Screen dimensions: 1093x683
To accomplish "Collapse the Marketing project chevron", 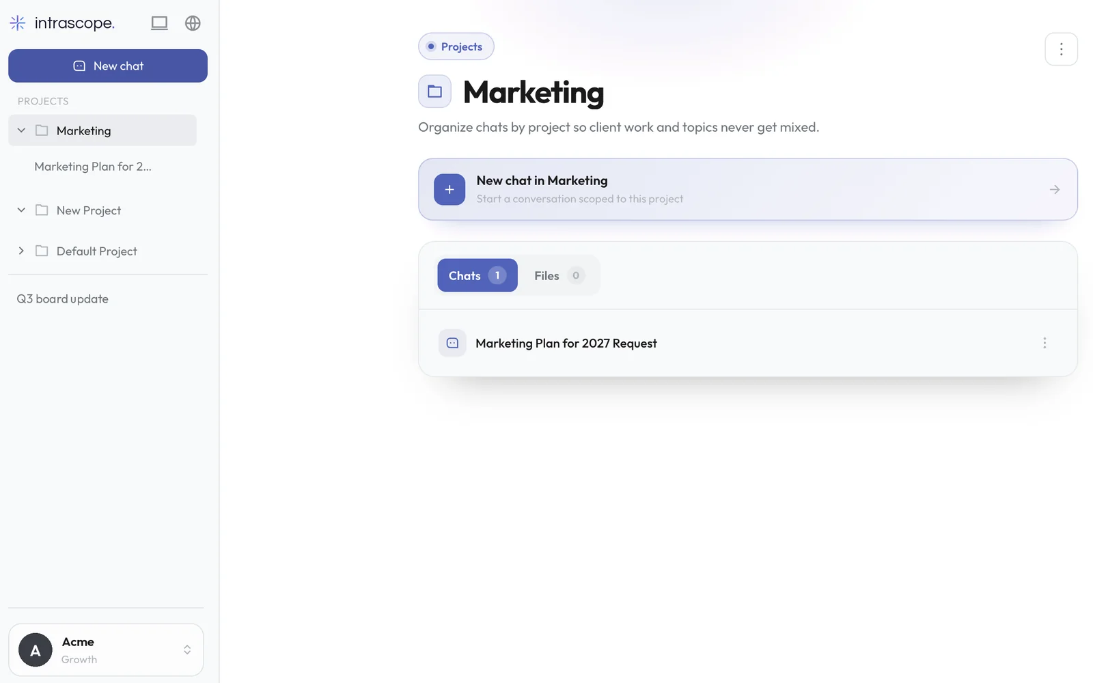I will (x=21, y=130).
